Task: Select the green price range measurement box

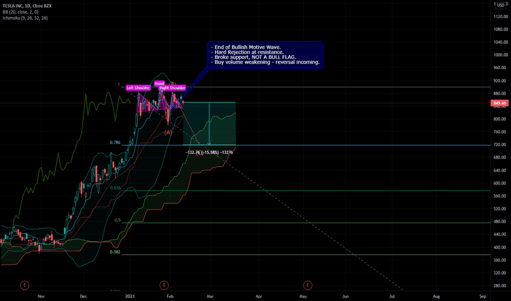Action: [209, 124]
